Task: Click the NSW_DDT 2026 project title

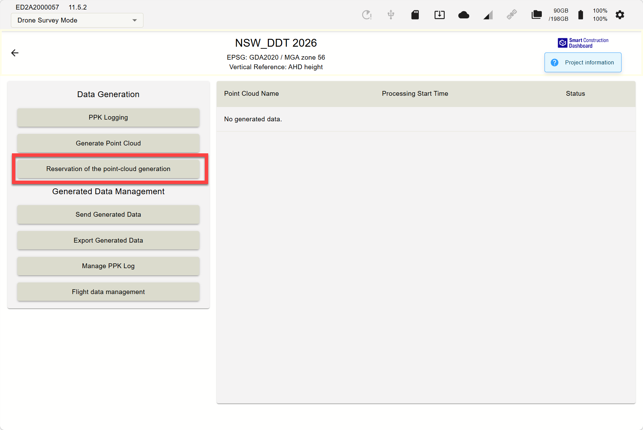Action: 276,43
